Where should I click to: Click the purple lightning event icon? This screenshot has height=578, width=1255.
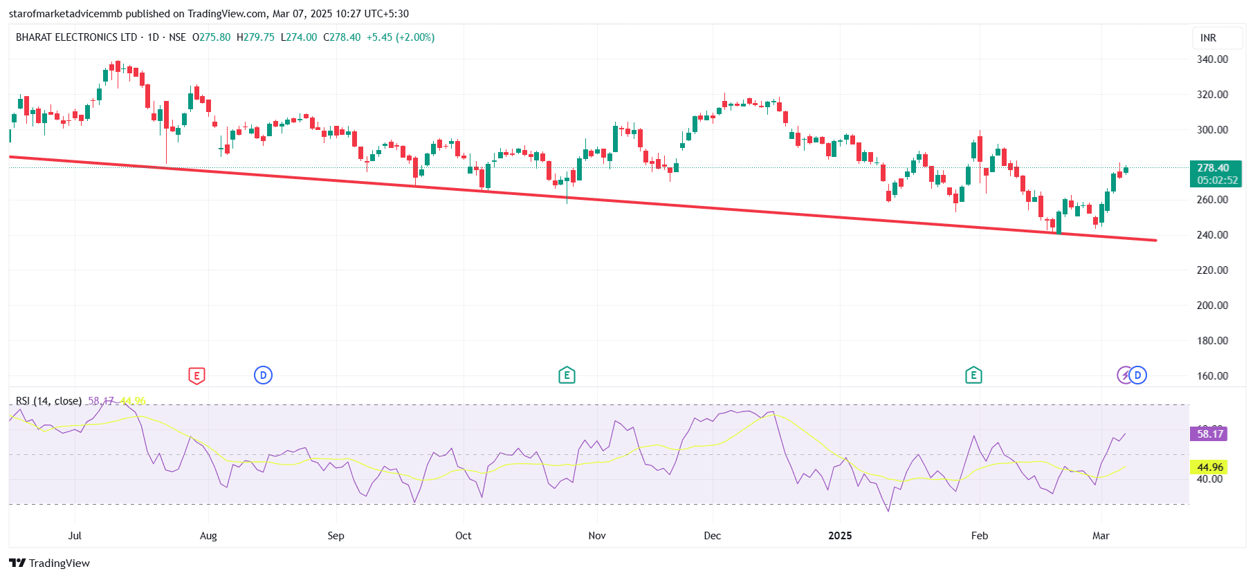[x=1124, y=375]
